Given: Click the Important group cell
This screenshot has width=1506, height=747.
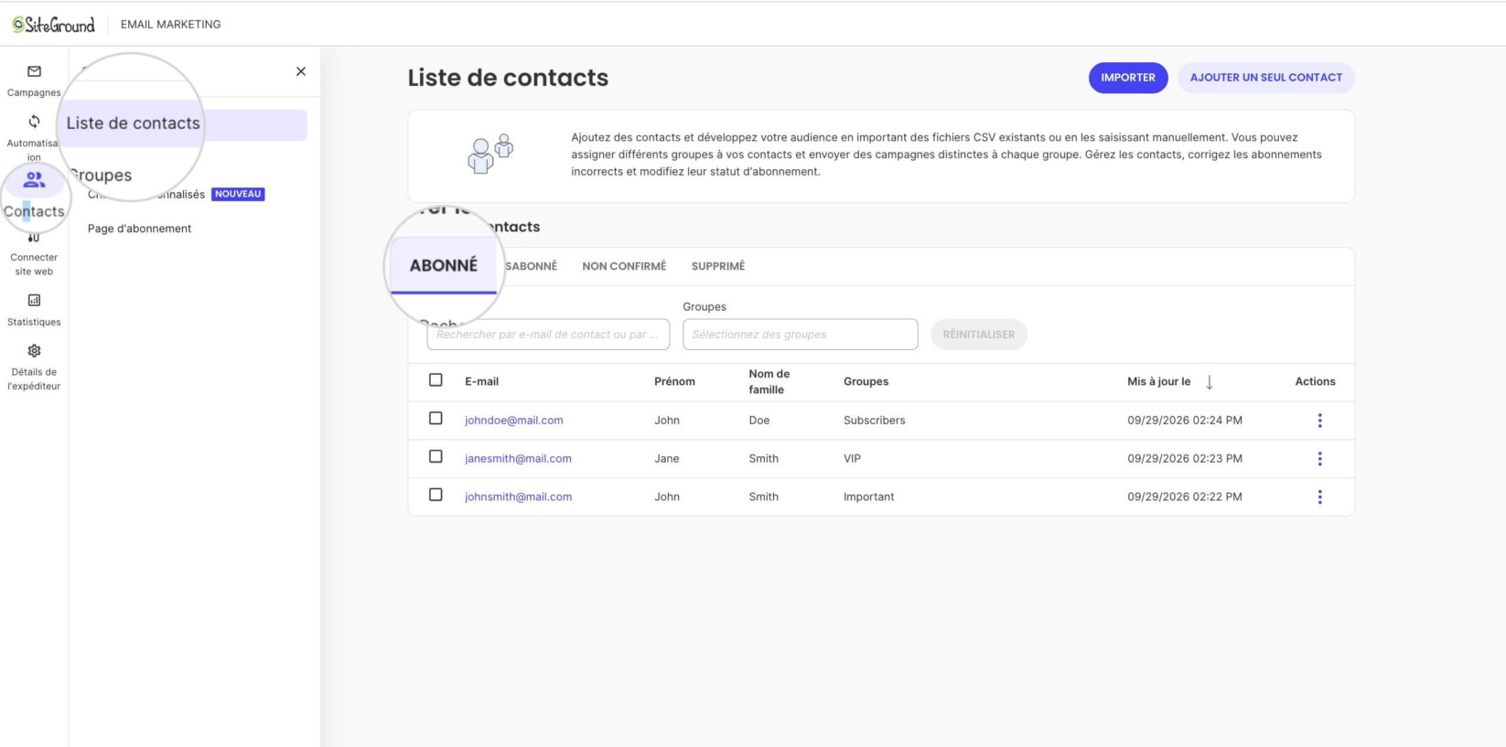Looking at the screenshot, I should [x=869, y=497].
